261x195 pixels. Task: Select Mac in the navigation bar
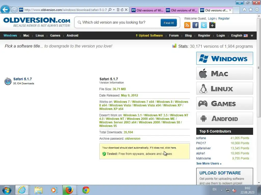tap(26, 36)
